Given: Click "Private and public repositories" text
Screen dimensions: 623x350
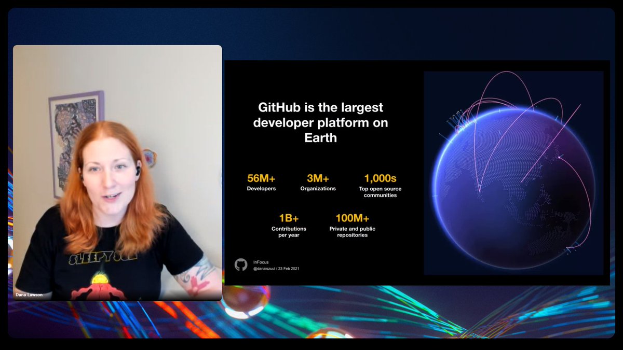Looking at the screenshot, I should point(352,232).
